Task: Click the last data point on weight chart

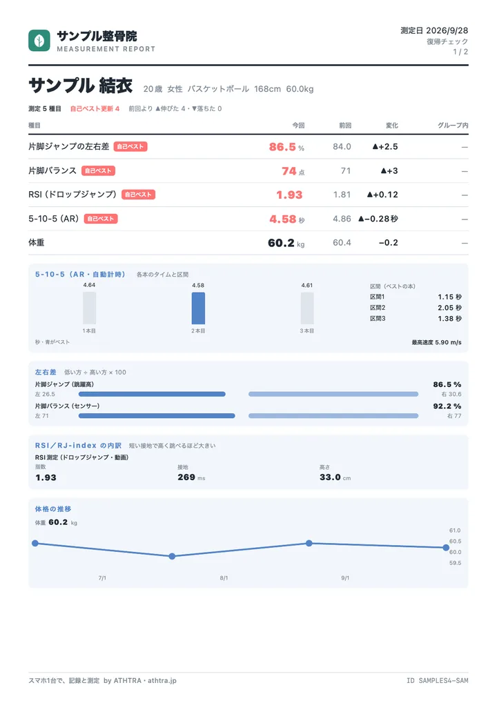Action: (446, 548)
